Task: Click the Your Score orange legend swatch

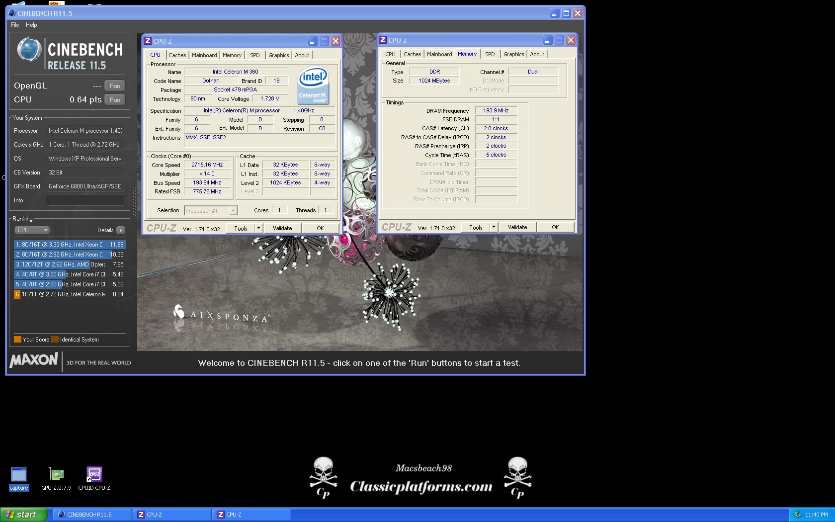Action: pos(17,340)
